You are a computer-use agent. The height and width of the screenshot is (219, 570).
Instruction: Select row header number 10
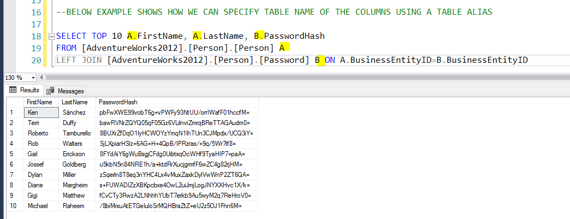point(15,206)
